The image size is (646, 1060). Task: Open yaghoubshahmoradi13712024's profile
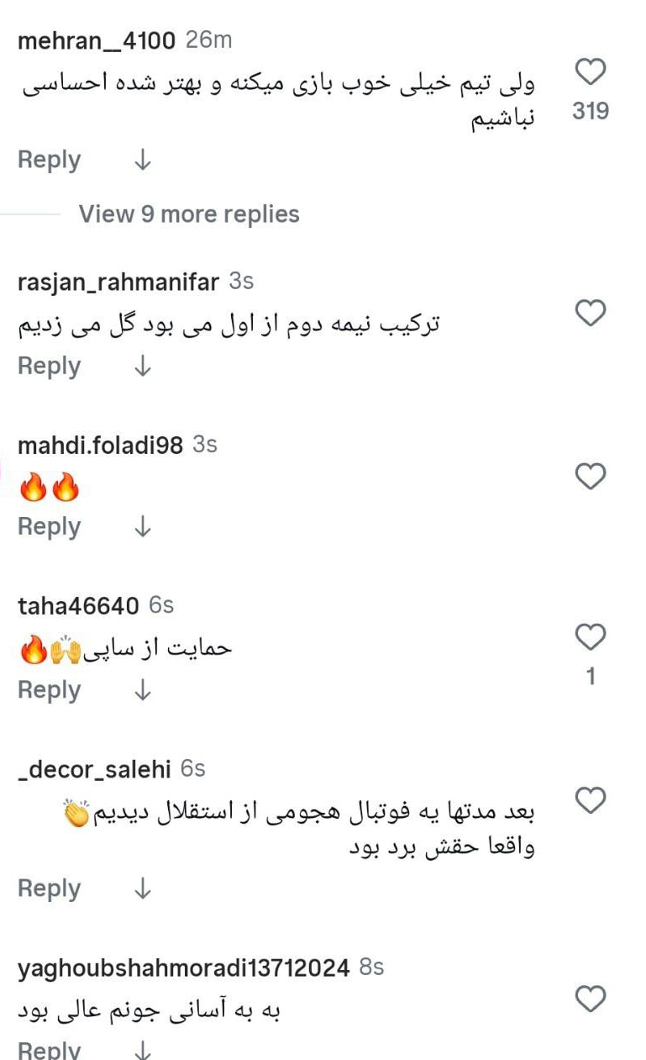183,968
